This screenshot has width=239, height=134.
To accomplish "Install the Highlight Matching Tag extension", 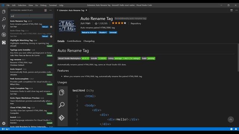I will [50, 46].
